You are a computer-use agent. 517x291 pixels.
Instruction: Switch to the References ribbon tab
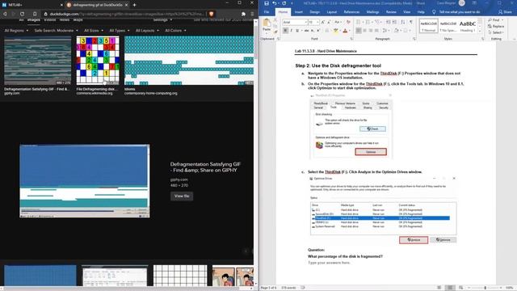pyautogui.click(x=351, y=12)
